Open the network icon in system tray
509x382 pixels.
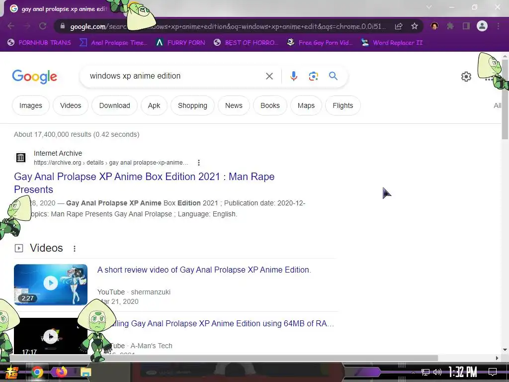point(425,372)
